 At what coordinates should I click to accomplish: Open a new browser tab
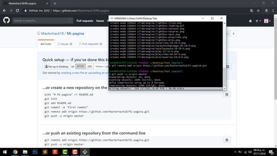(x=55, y=3)
